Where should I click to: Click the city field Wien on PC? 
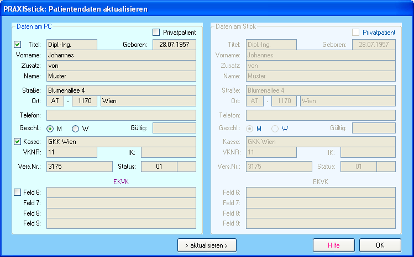(x=148, y=101)
